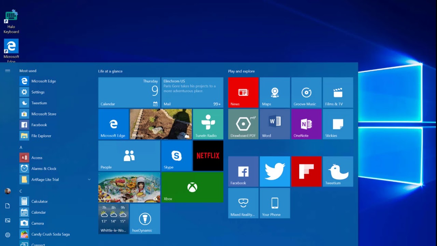
Task: Open the News tile
Action: pos(243,93)
